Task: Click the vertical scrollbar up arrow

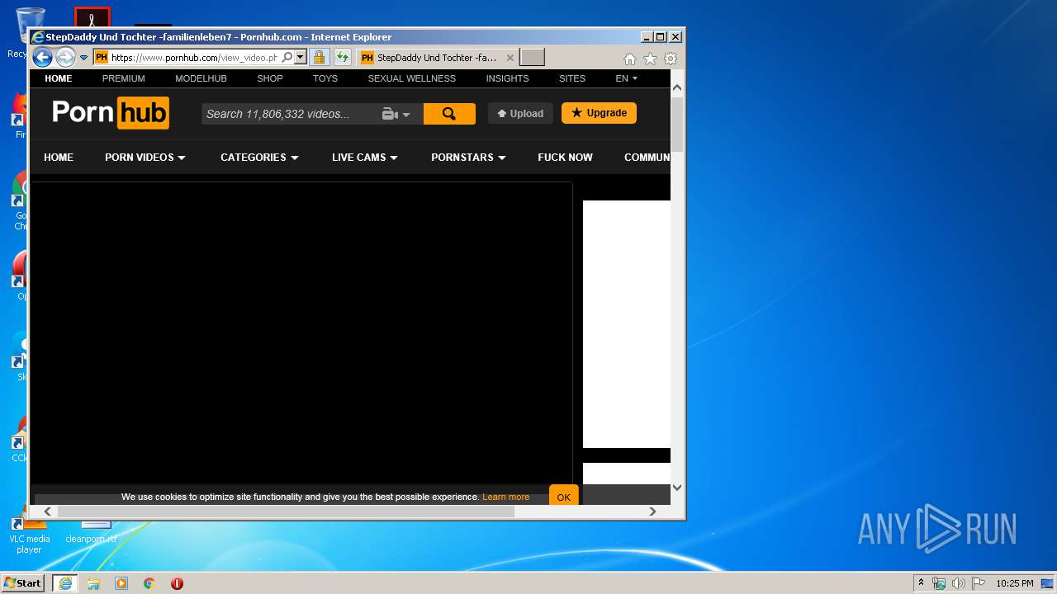Action: (x=677, y=87)
